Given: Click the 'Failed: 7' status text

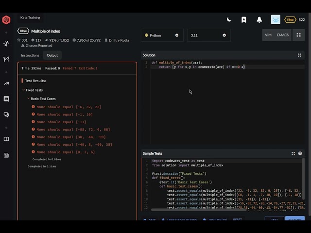Looking at the screenshot, I should coord(69,68).
